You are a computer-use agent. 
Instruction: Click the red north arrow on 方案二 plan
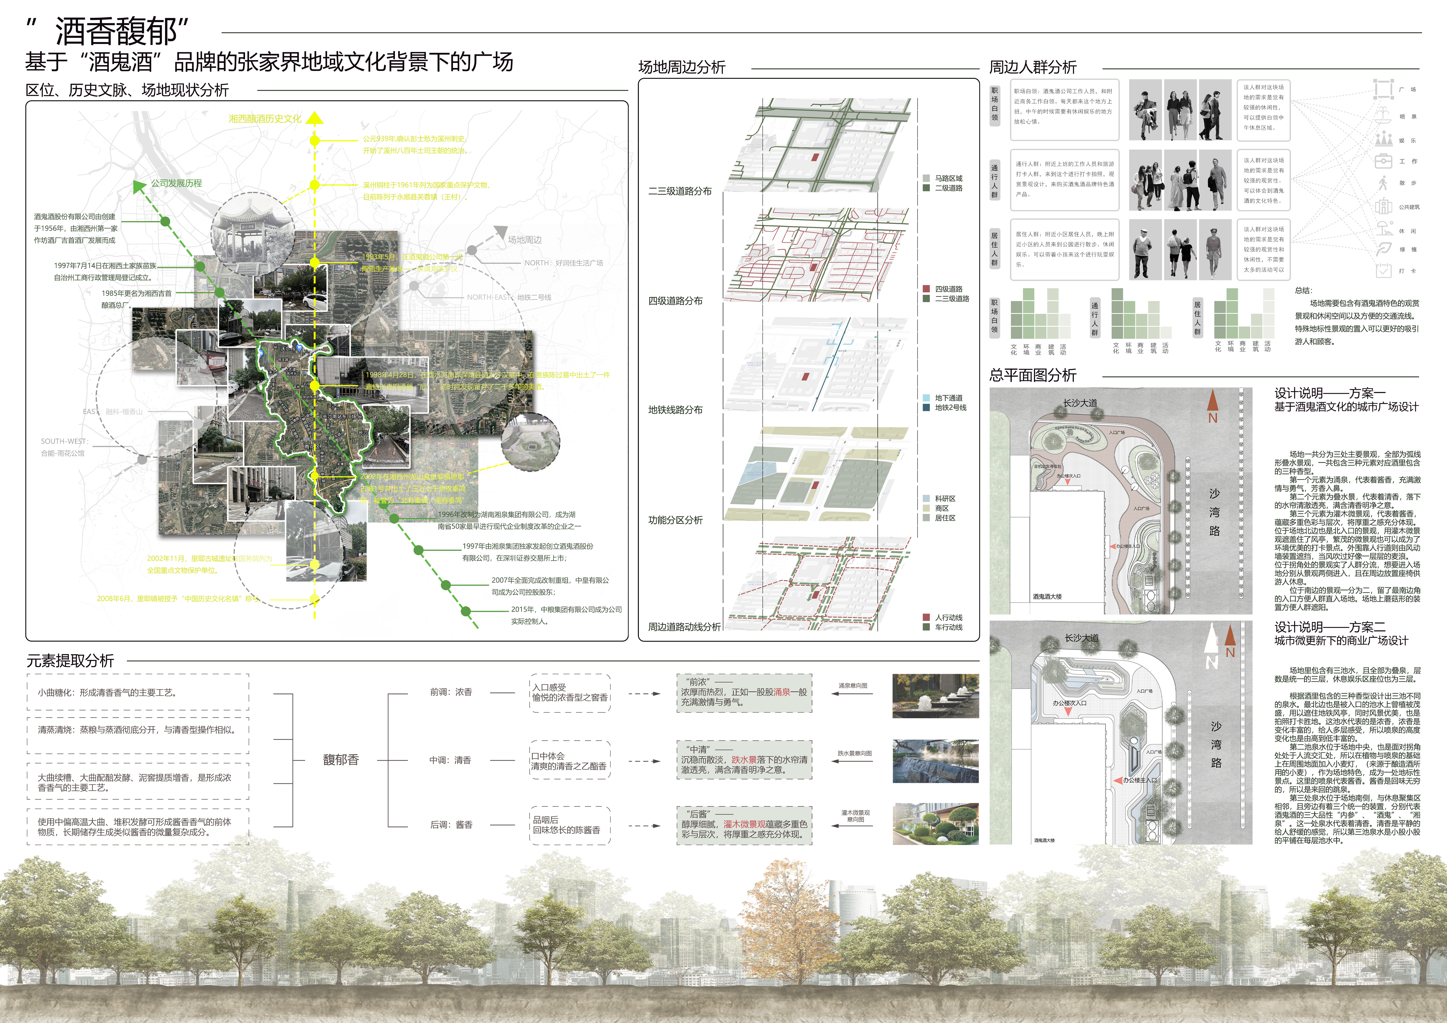[1230, 641]
